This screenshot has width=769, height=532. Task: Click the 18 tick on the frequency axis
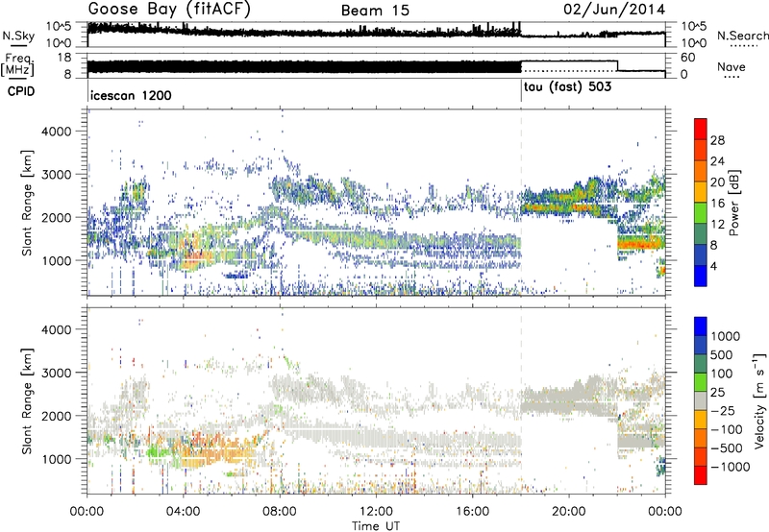point(64,58)
